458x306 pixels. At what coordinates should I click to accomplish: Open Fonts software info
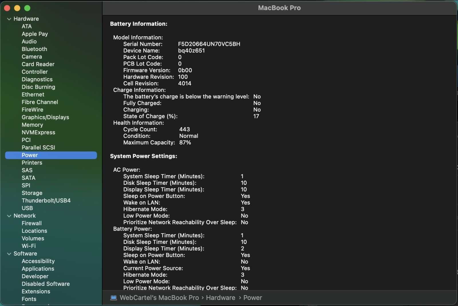point(29,299)
